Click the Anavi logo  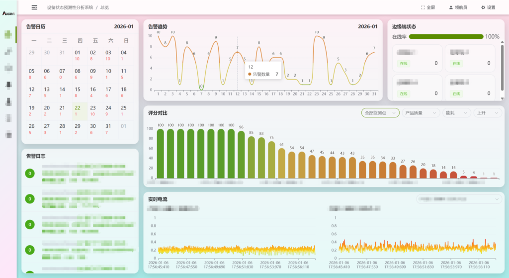7,13
